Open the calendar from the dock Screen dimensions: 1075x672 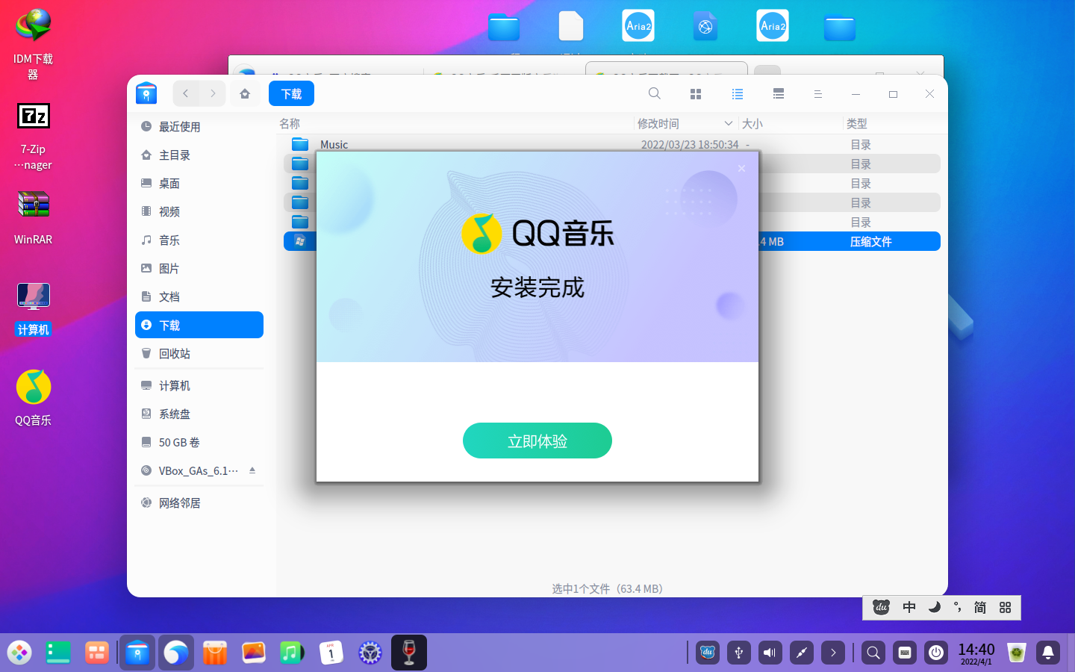click(x=331, y=653)
